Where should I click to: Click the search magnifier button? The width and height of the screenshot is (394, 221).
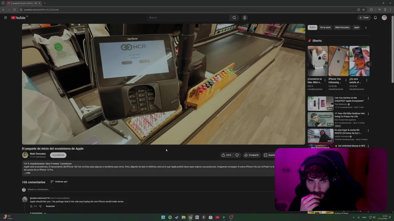coord(234,17)
